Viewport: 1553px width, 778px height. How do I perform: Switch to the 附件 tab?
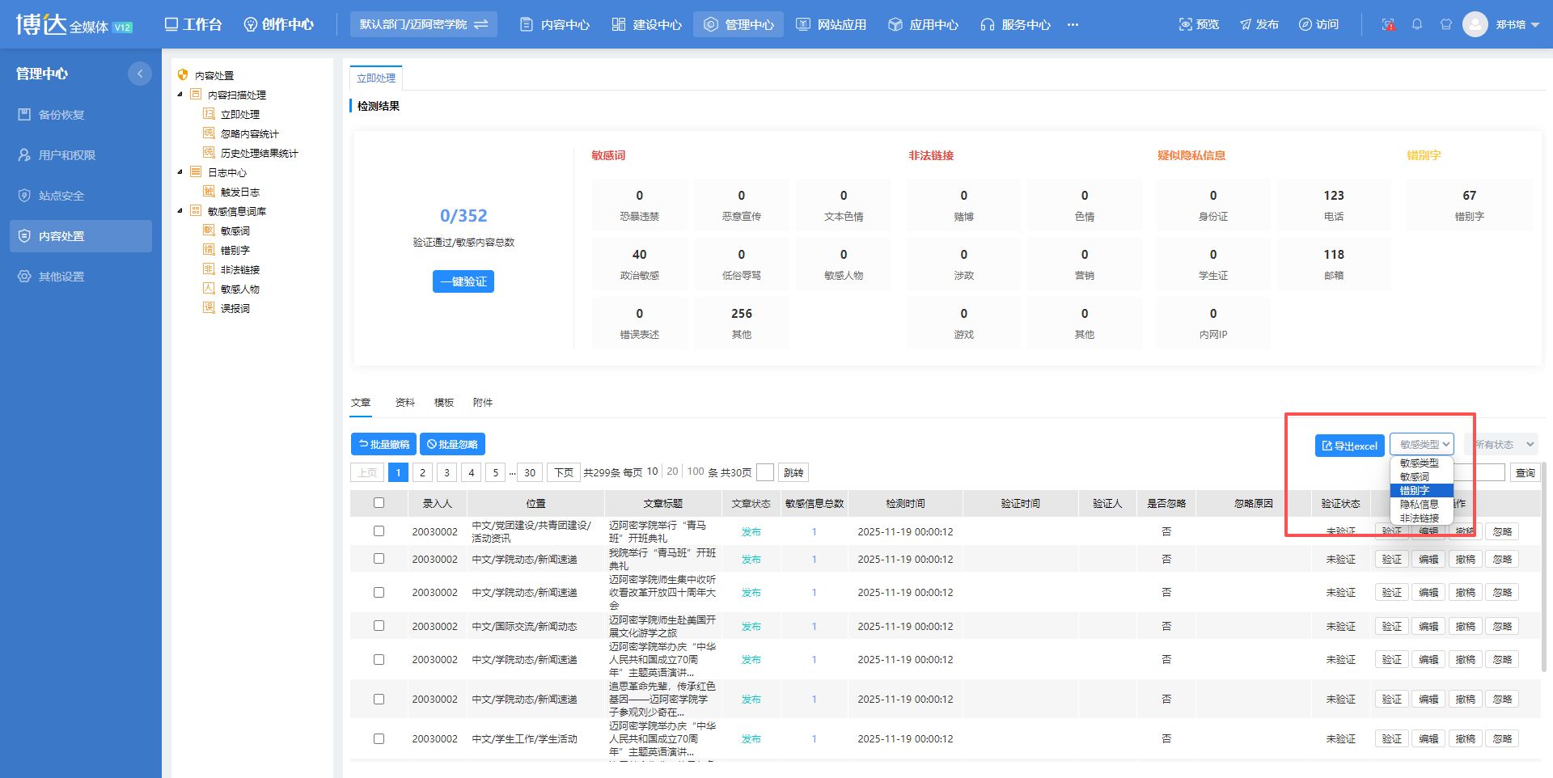pos(482,403)
